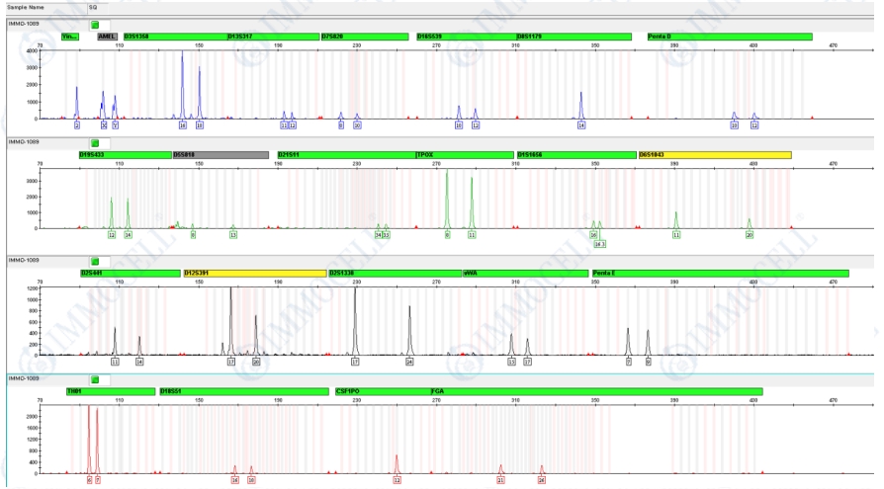
Task: Select the FGA locus bar
Action: click(x=595, y=392)
